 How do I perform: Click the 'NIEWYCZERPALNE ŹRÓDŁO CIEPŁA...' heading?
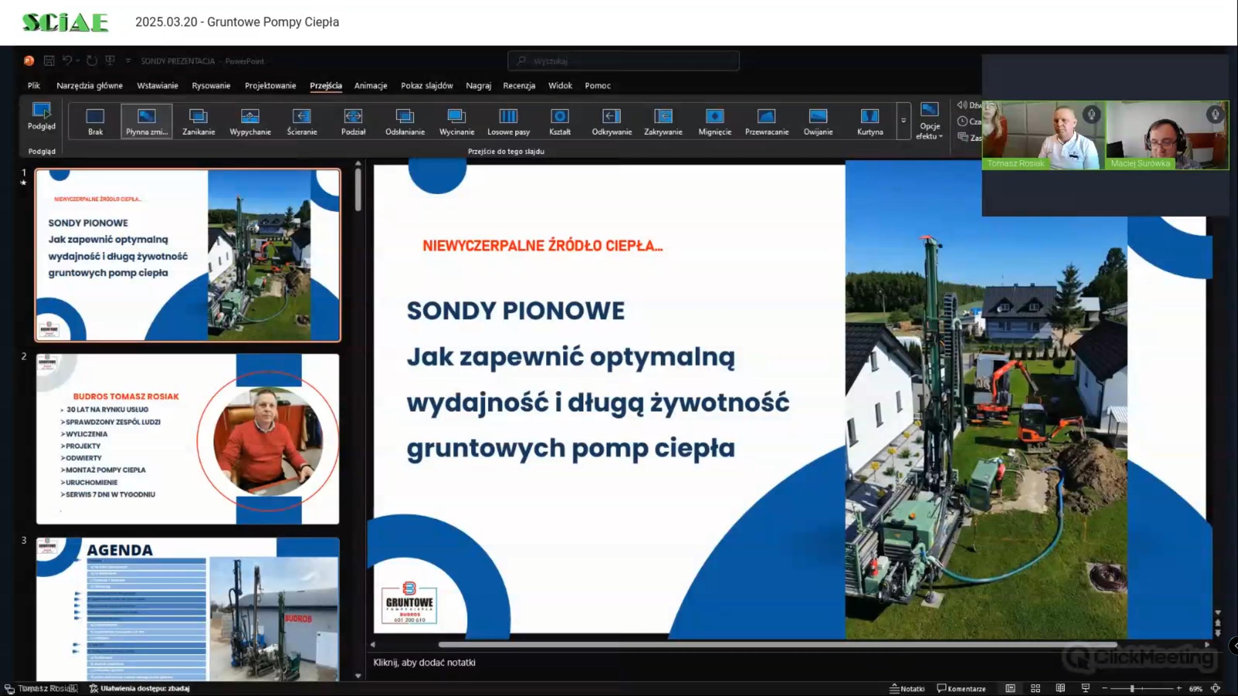pos(543,246)
